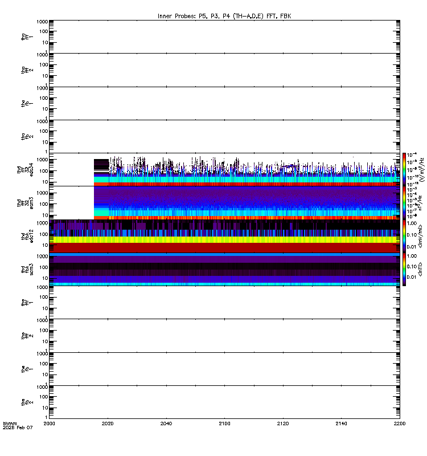Select the 2120 time tick label

pyautogui.click(x=283, y=424)
